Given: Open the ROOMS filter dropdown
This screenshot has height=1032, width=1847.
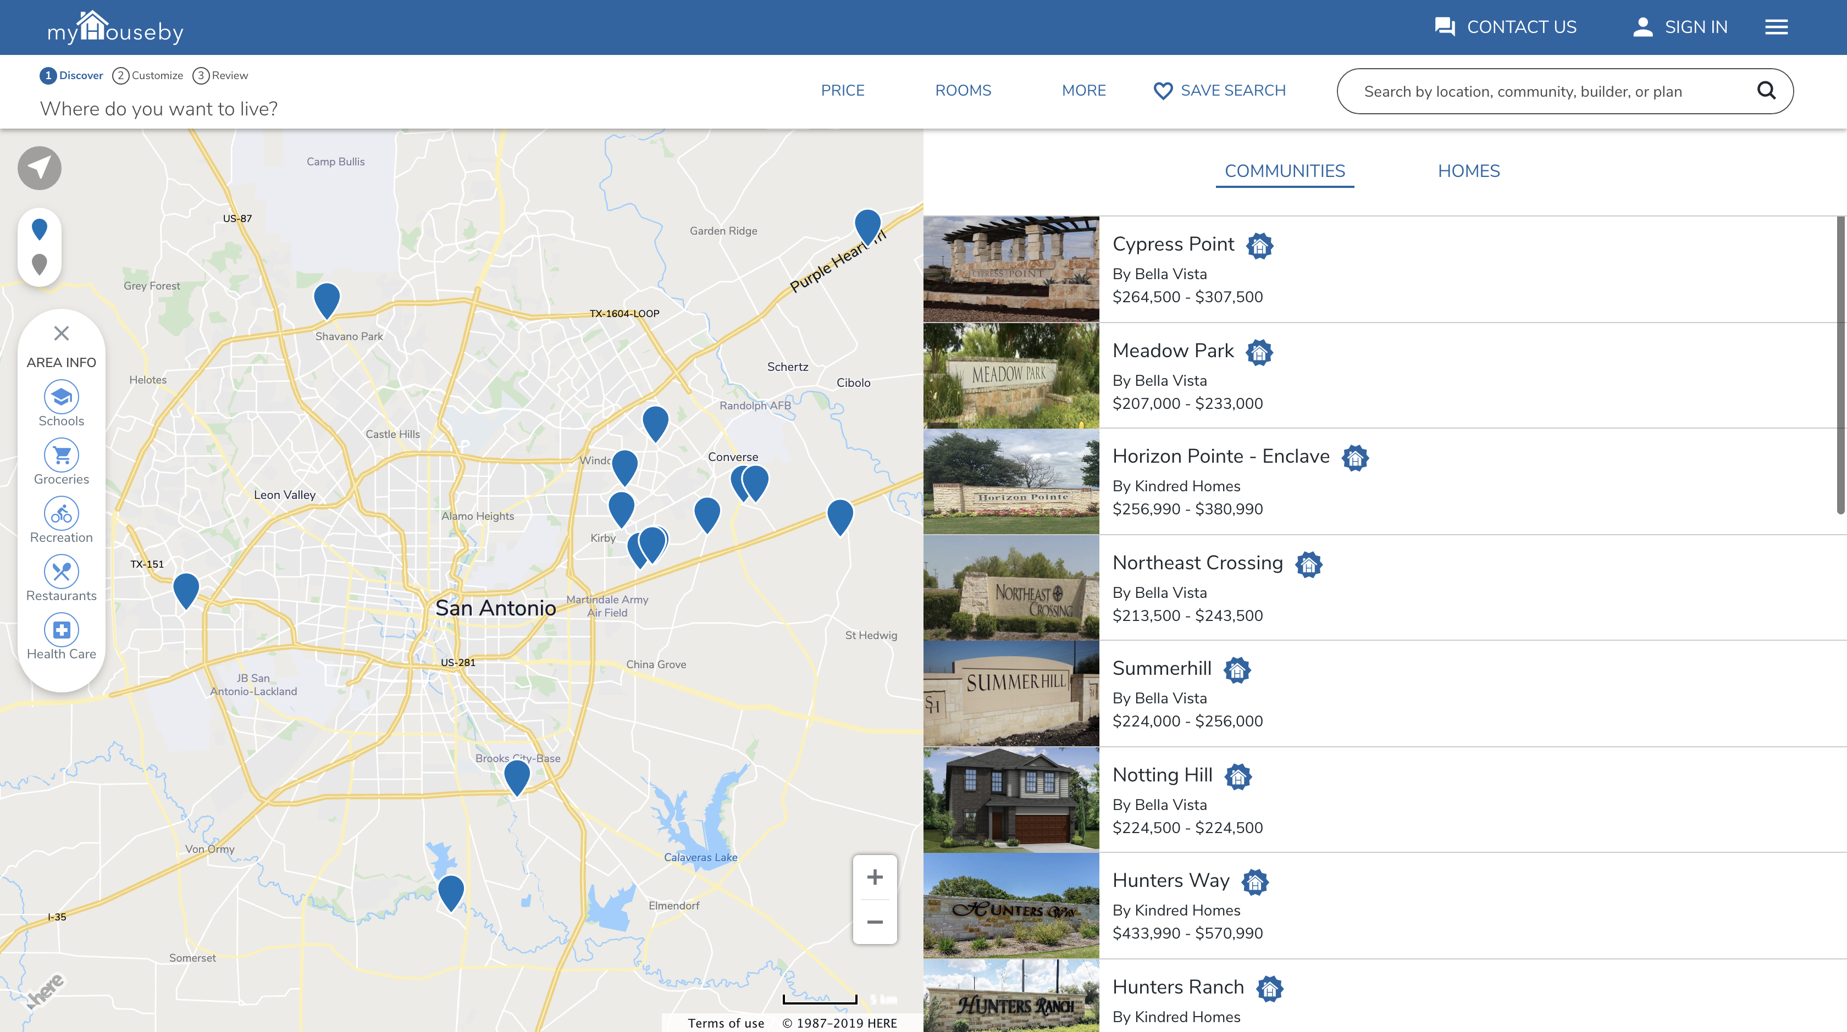Looking at the screenshot, I should coord(963,91).
